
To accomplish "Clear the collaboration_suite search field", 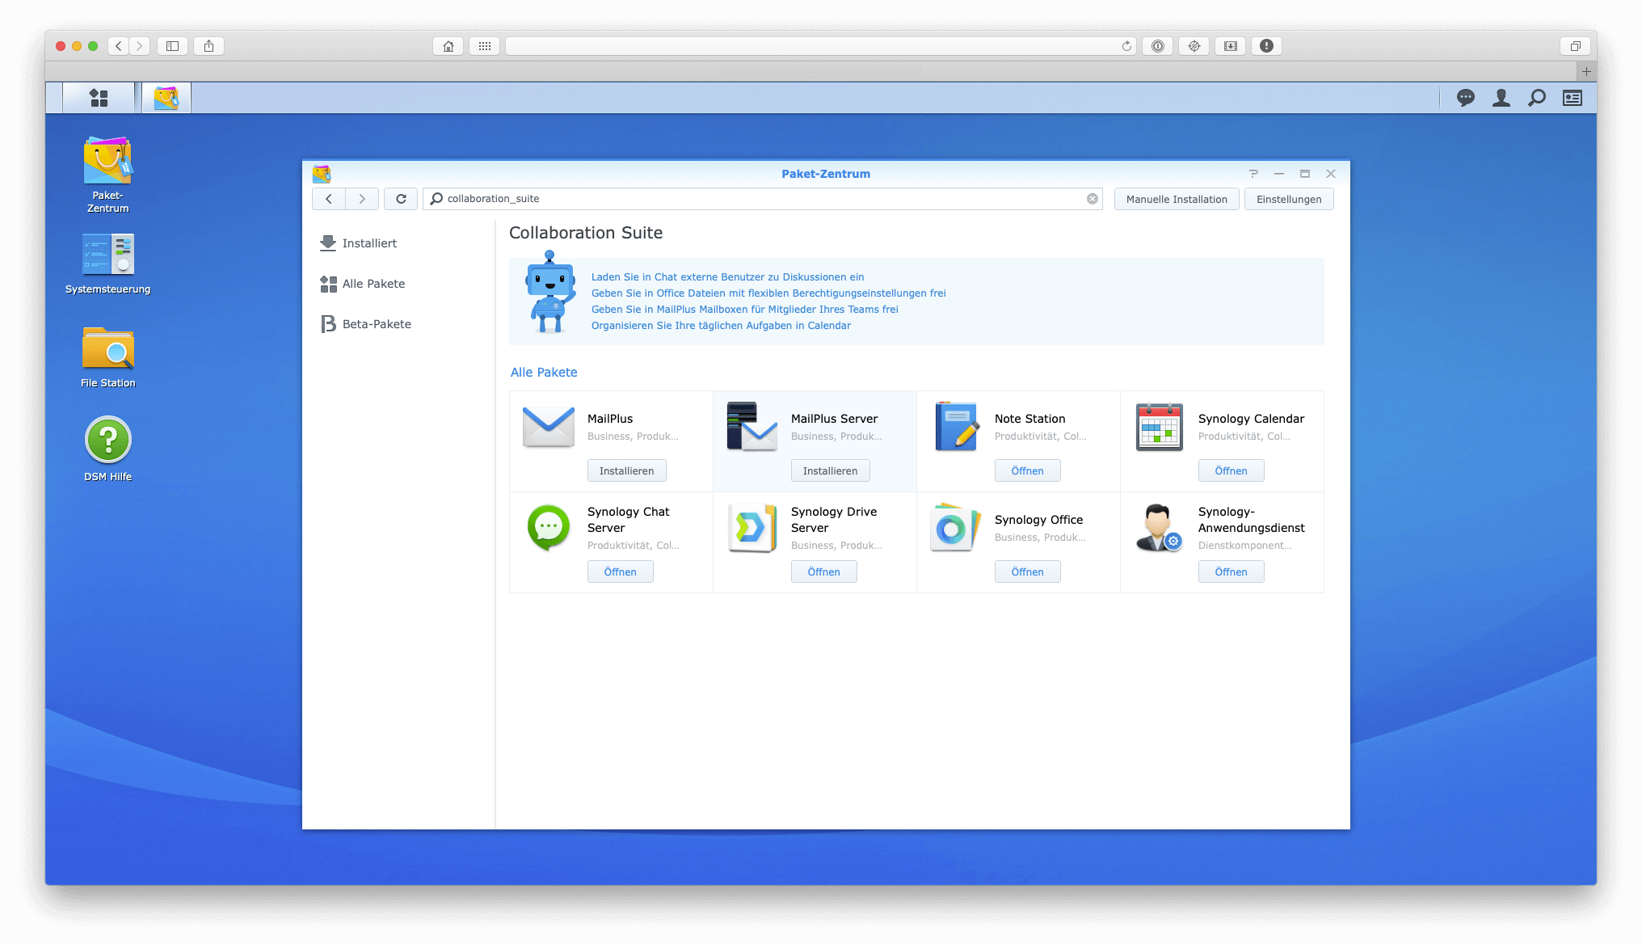I will pyautogui.click(x=1093, y=199).
